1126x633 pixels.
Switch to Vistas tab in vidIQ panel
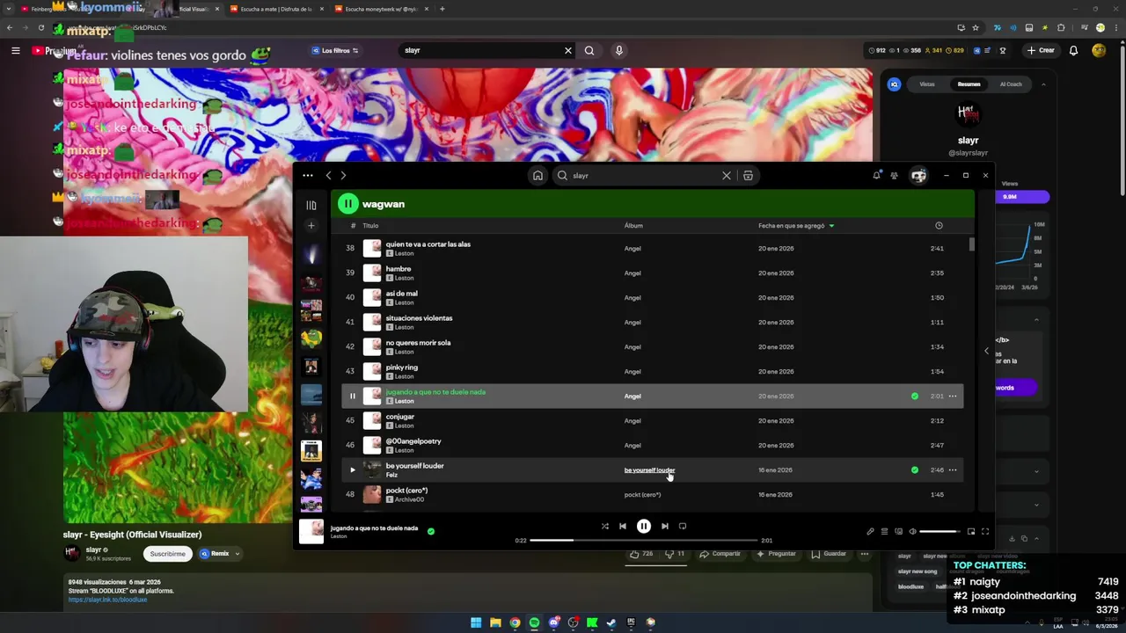click(927, 84)
